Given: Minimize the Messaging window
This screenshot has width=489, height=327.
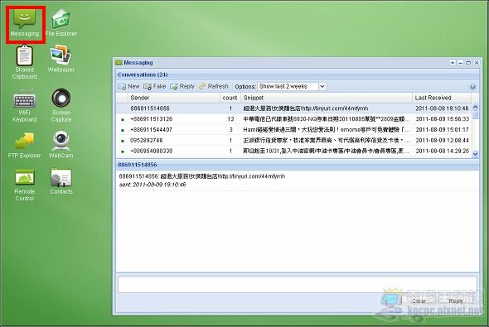Looking at the screenshot, I should 460,63.
